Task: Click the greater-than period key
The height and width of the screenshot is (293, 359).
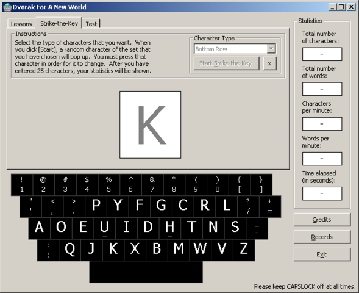Action: coord(74,206)
